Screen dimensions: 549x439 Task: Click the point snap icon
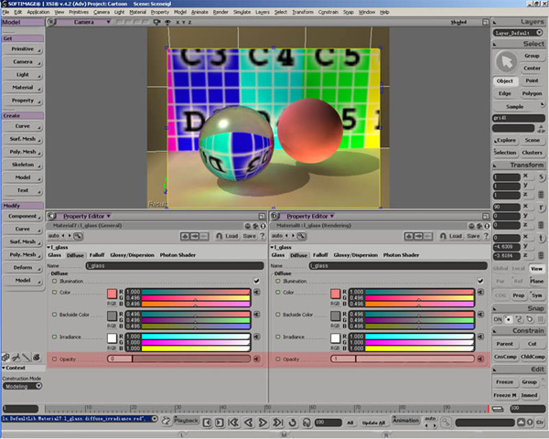[508, 319]
